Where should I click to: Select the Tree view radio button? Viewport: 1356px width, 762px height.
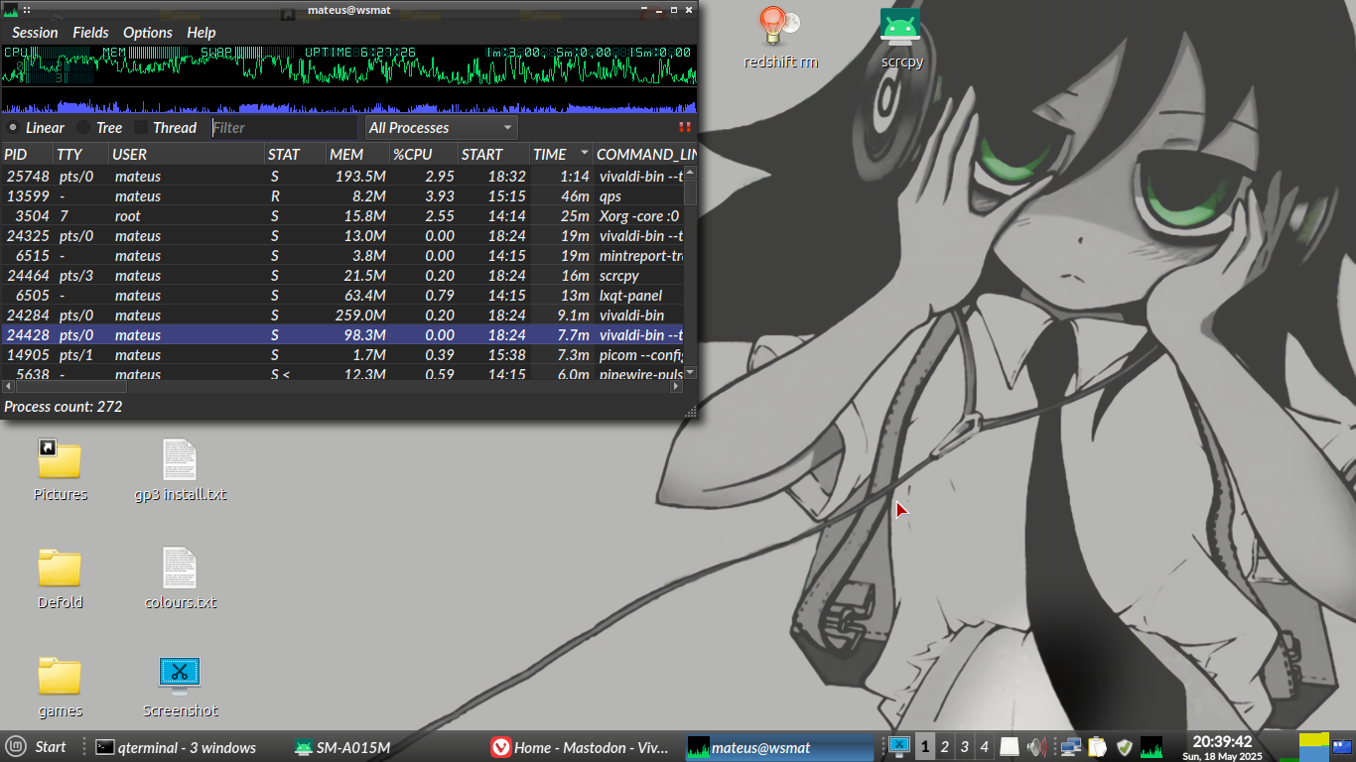pos(99,127)
